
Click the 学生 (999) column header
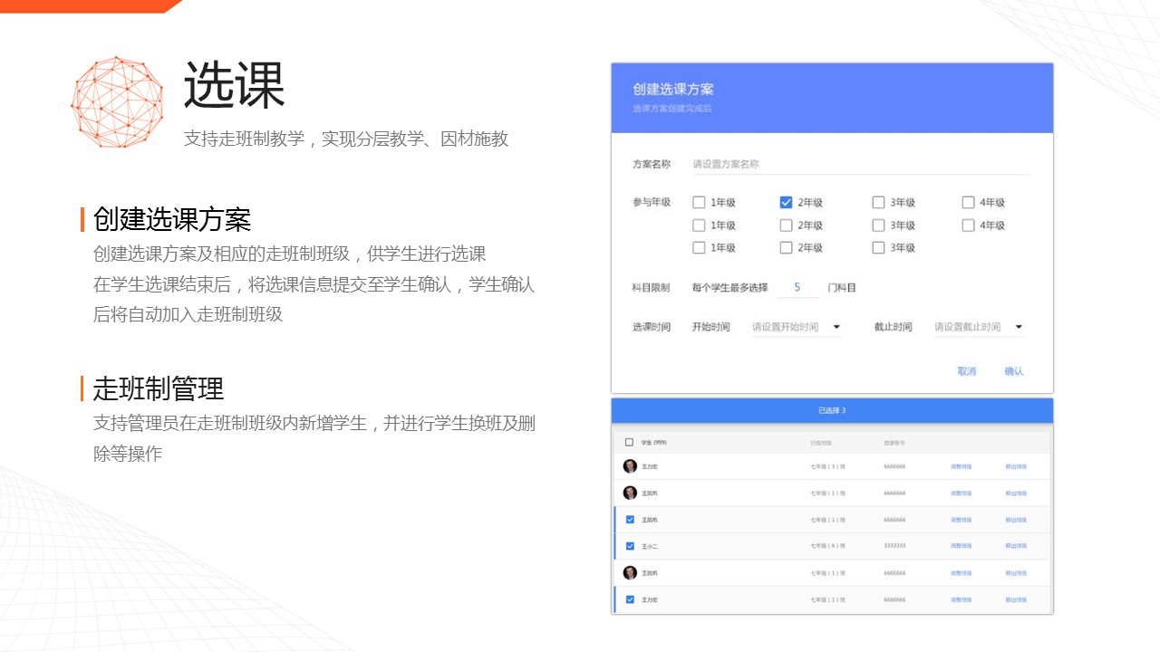pyautogui.click(x=654, y=443)
